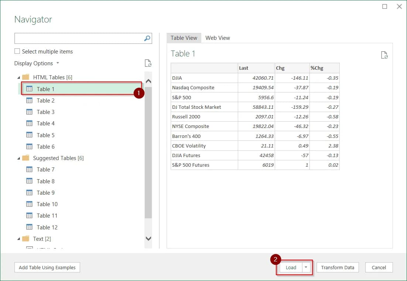Click the tree scrollbar down arrow
Image resolution: width=407 pixels, height=281 pixels.
click(148, 239)
